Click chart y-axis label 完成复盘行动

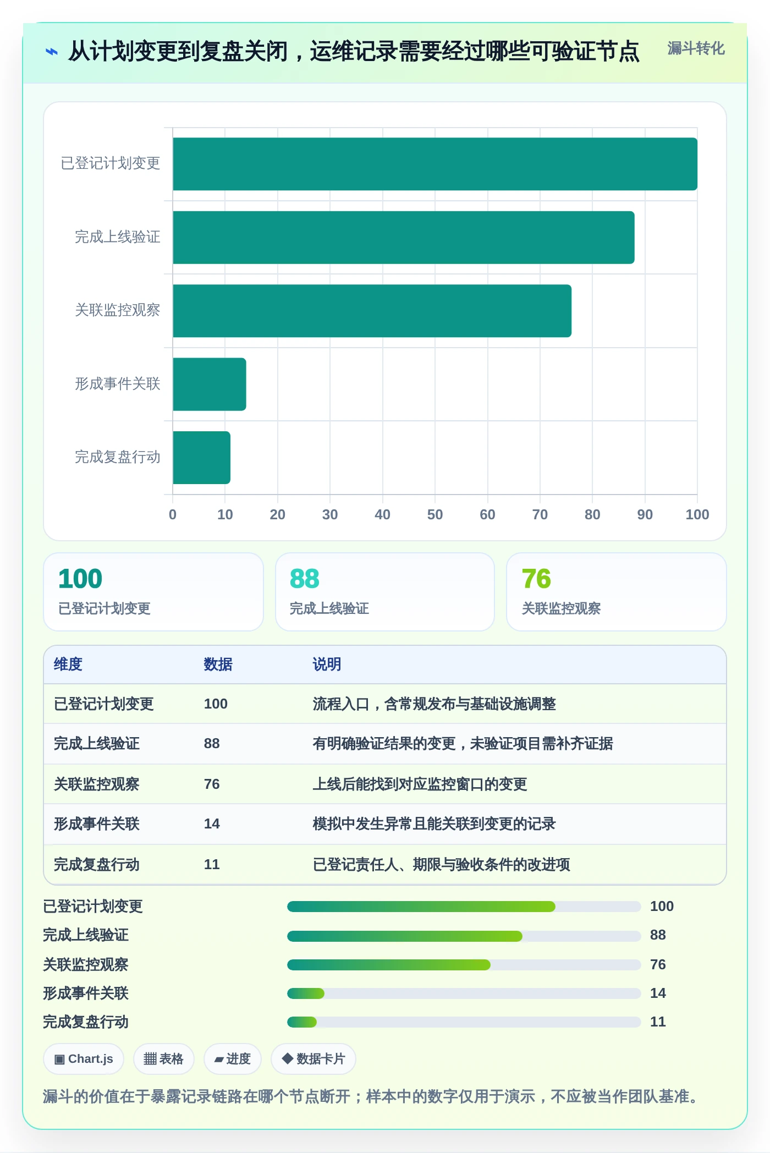[x=118, y=457]
